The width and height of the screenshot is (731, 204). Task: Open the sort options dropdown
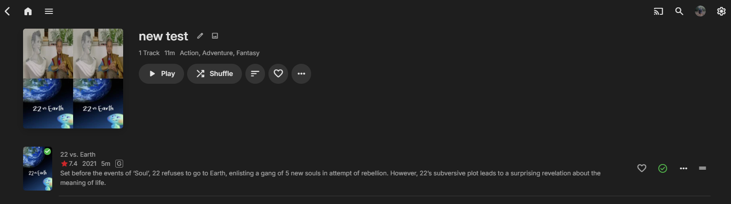[x=255, y=74]
